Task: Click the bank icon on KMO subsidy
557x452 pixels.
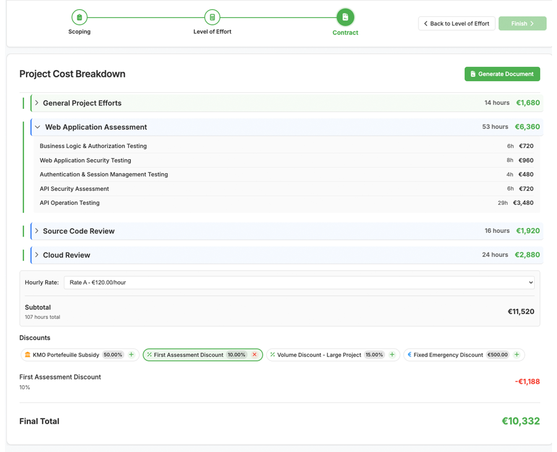Action: 27,355
